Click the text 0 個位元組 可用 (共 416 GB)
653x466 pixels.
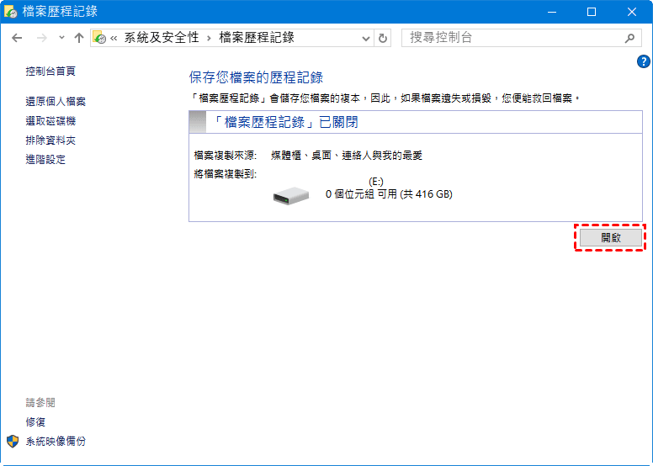(x=389, y=194)
